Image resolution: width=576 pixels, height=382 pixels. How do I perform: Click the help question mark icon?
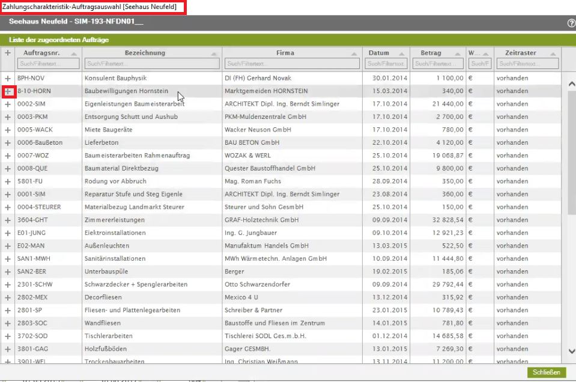tap(571, 23)
